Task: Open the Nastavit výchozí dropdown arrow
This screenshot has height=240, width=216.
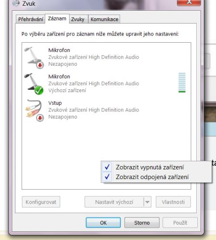Action: point(147,202)
